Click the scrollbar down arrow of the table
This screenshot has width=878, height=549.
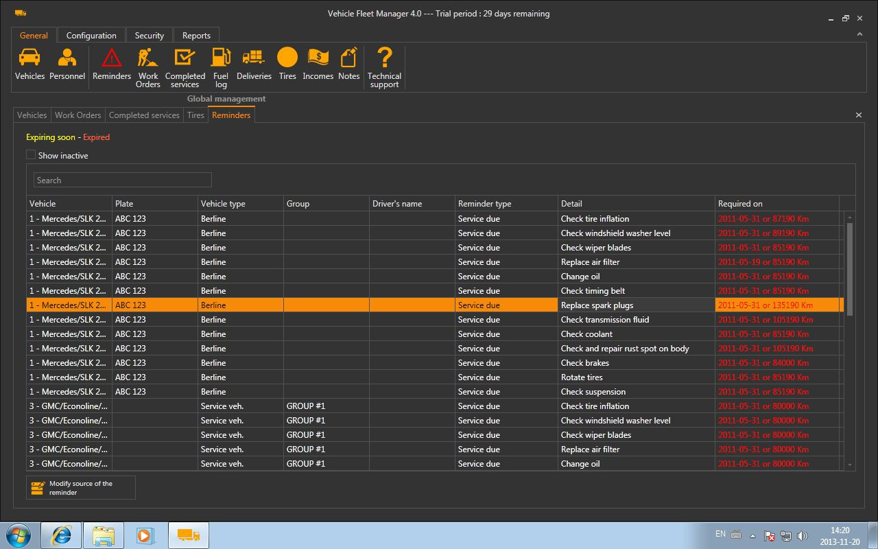tap(851, 465)
